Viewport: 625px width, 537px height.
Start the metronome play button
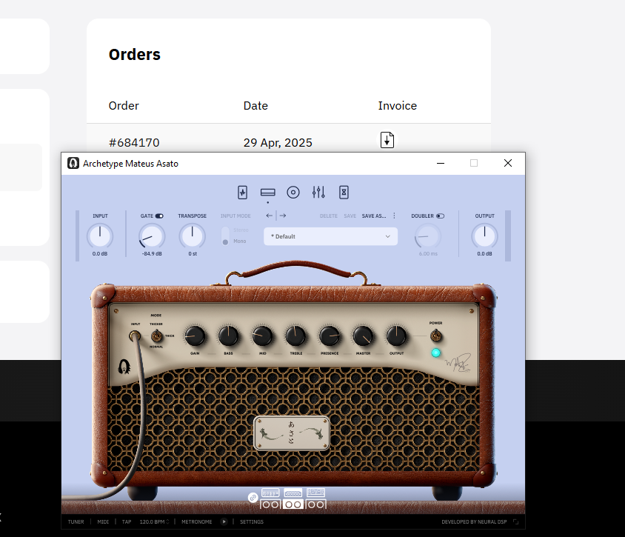pyautogui.click(x=224, y=522)
